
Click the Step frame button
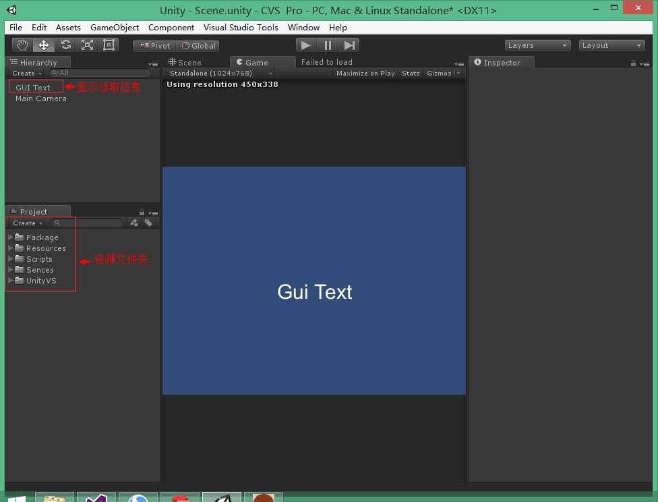click(349, 45)
